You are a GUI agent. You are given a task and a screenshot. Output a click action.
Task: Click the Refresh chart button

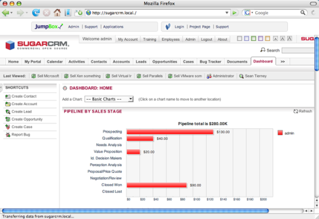[x=302, y=111]
